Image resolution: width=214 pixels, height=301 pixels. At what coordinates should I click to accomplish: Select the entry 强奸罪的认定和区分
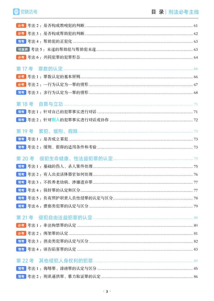pos(62,190)
